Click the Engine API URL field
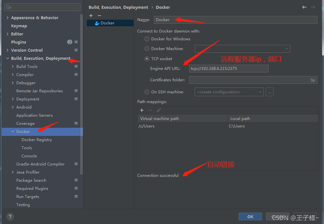This screenshot has height=224, width=324. click(x=229, y=69)
